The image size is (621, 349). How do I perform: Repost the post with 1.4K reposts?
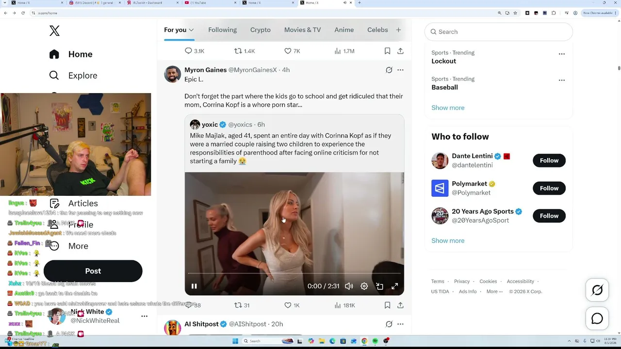click(245, 51)
